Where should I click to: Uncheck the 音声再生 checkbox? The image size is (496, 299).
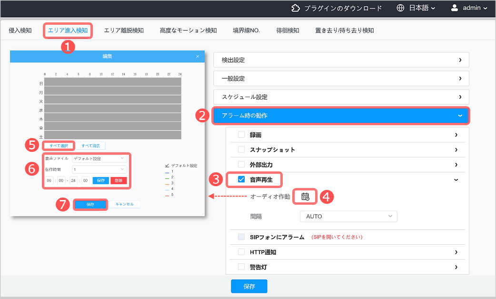pyautogui.click(x=241, y=179)
